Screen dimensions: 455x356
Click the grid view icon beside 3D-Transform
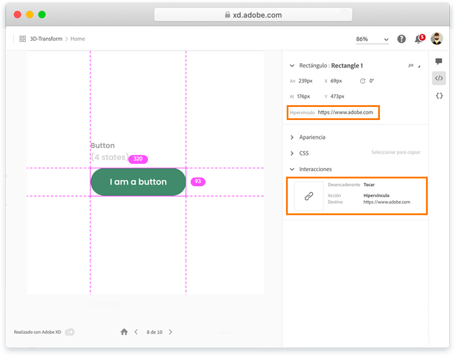[x=23, y=39]
